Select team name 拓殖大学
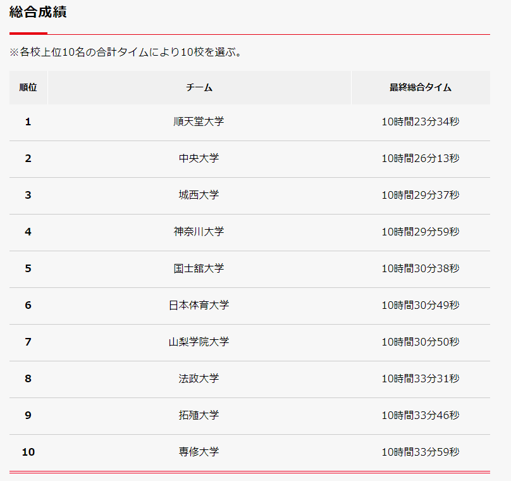511x481 pixels. (199, 415)
